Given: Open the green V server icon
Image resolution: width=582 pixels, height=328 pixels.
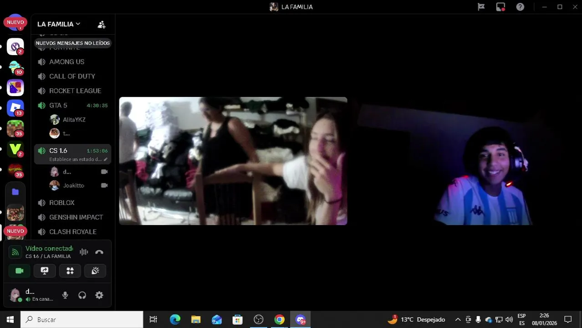Looking at the screenshot, I should tap(15, 149).
